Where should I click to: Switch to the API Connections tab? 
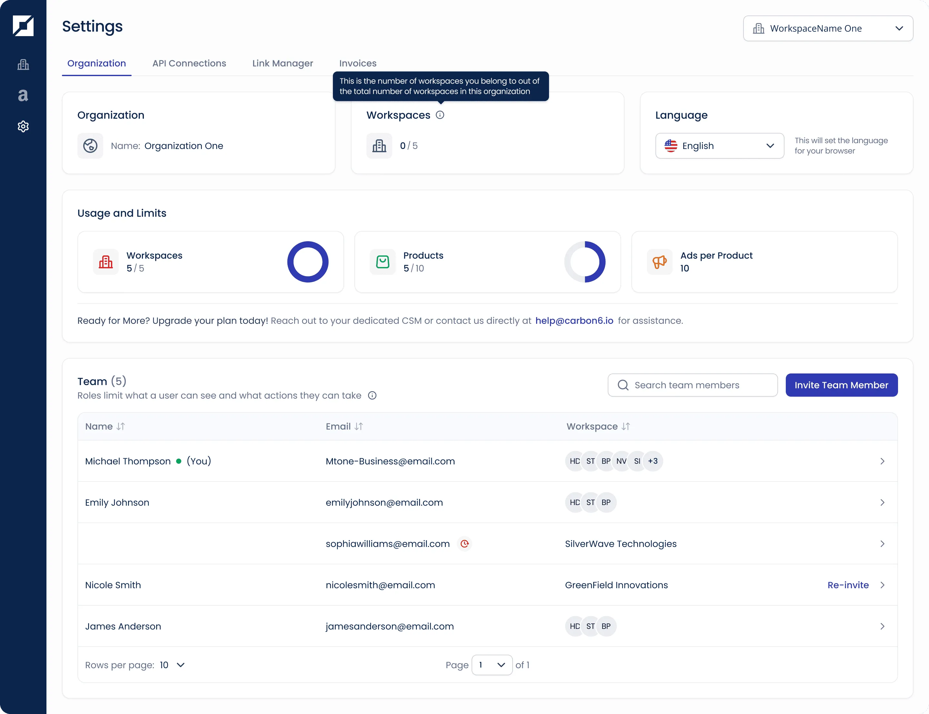[x=189, y=63]
